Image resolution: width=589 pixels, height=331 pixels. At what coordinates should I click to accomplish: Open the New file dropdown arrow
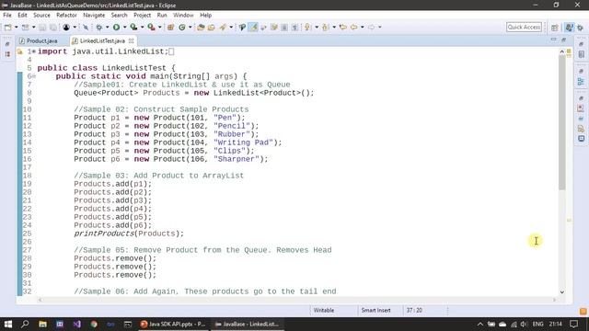[x=17, y=27]
